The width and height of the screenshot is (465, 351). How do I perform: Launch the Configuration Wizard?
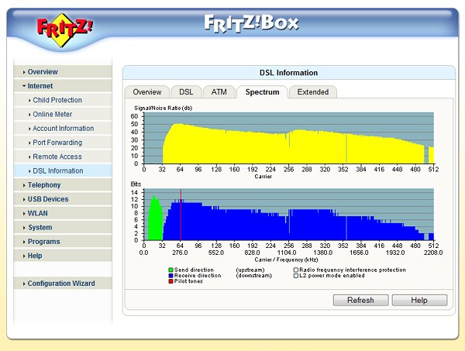coord(61,284)
